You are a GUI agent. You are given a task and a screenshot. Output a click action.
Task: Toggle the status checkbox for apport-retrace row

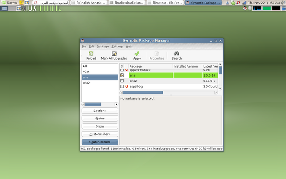pos(122,70)
